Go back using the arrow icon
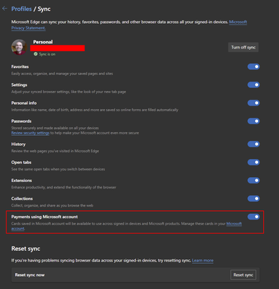The height and width of the screenshot is (289, 279). (x=4, y=9)
